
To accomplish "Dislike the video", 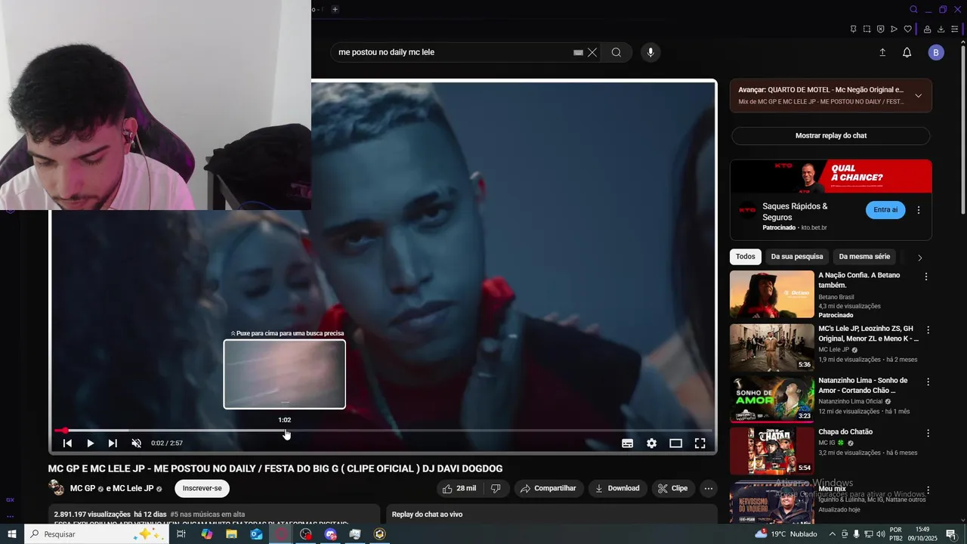I will [496, 489].
